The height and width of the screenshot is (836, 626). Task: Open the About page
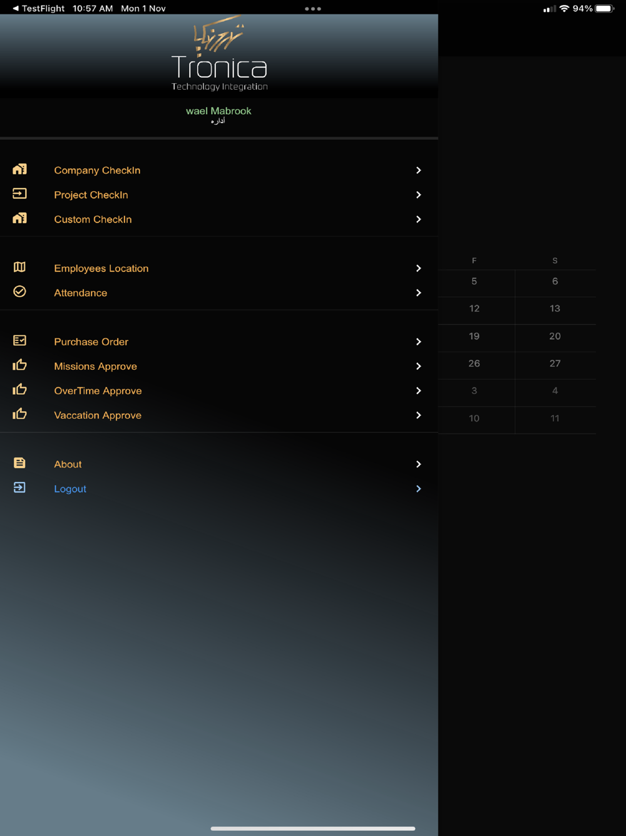point(219,464)
